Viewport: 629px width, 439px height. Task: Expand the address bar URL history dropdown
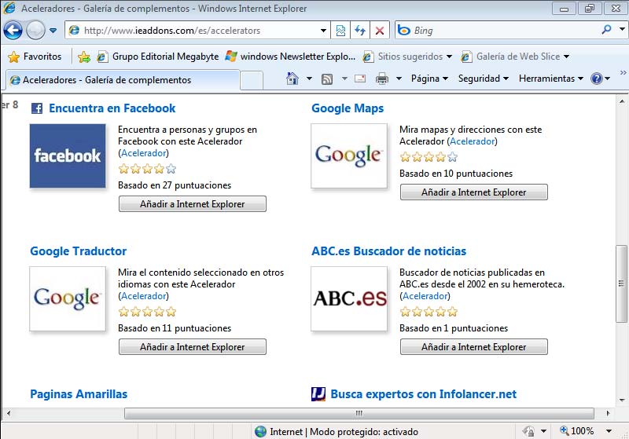click(324, 31)
